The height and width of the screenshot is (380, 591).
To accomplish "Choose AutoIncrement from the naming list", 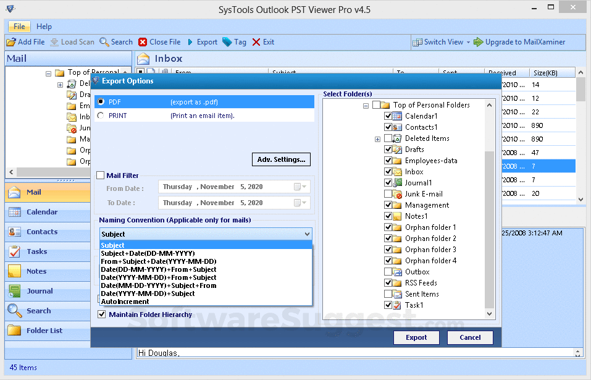I will [x=125, y=302].
